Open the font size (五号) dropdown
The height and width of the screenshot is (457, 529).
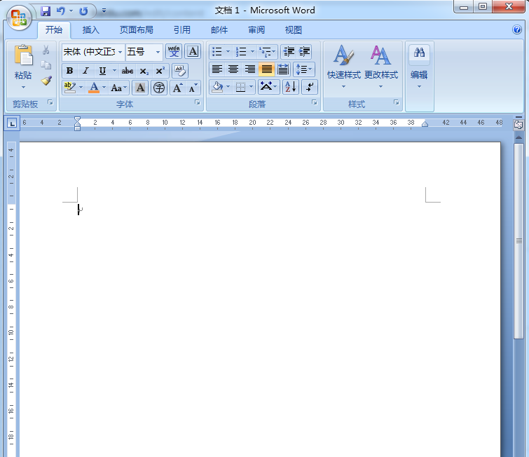[x=158, y=52]
